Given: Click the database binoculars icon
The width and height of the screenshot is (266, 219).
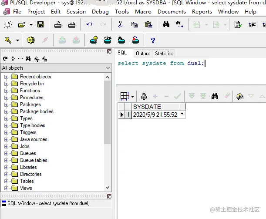Looking at the screenshot, I should (121, 40).
